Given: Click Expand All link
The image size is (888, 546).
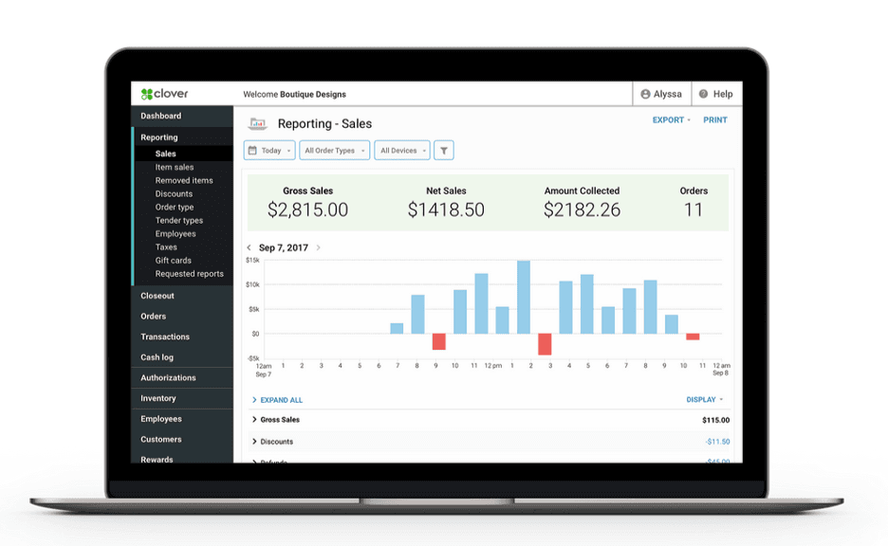Looking at the screenshot, I should 281,400.
